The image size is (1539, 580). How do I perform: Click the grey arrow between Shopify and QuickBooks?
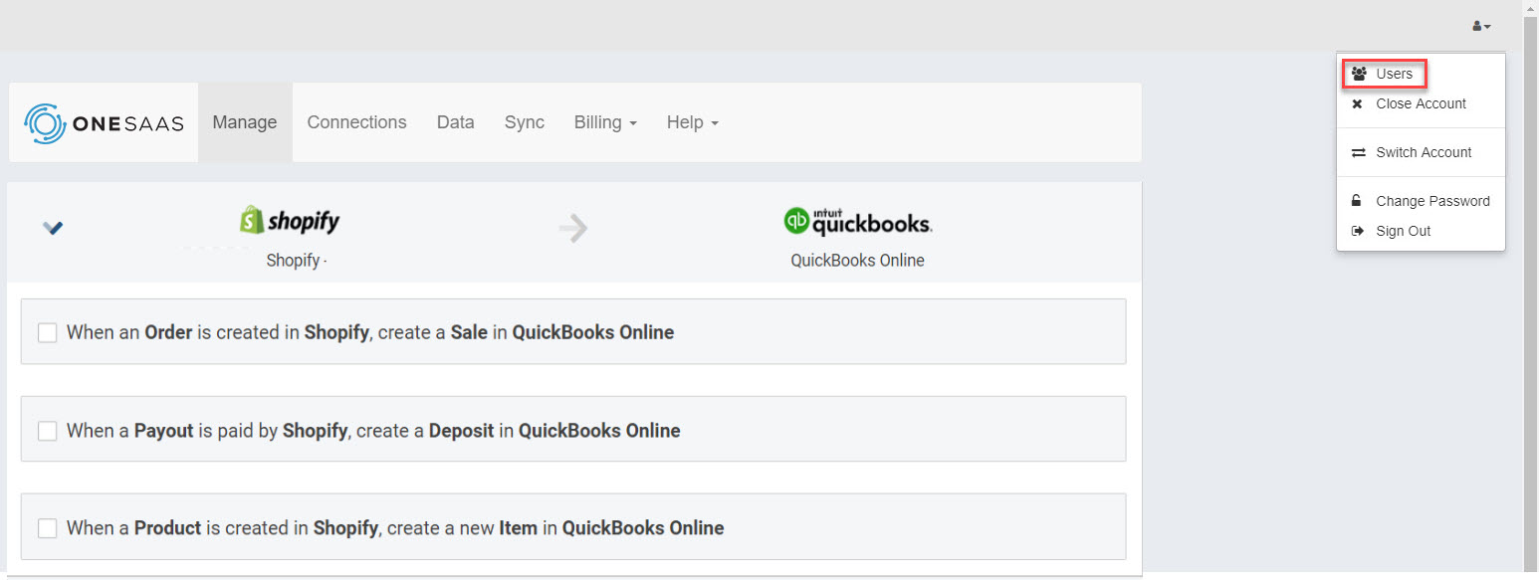point(573,229)
